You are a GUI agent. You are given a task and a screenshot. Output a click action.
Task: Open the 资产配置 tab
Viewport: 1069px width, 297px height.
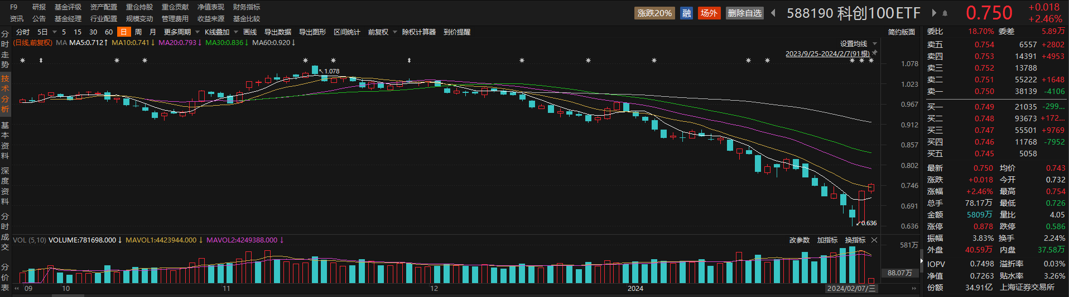(104, 7)
